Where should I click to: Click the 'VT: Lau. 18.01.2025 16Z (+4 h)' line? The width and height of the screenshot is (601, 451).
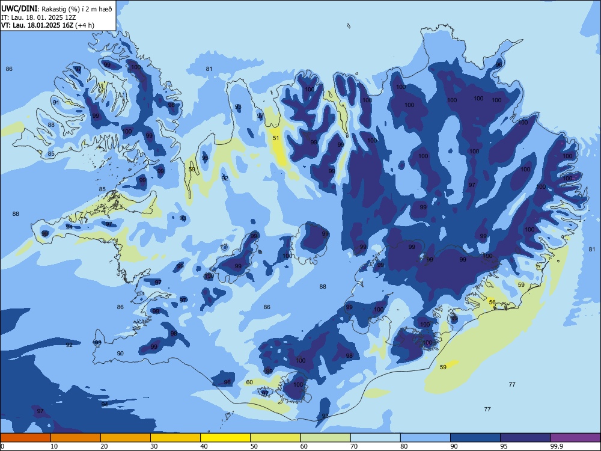pos(47,25)
